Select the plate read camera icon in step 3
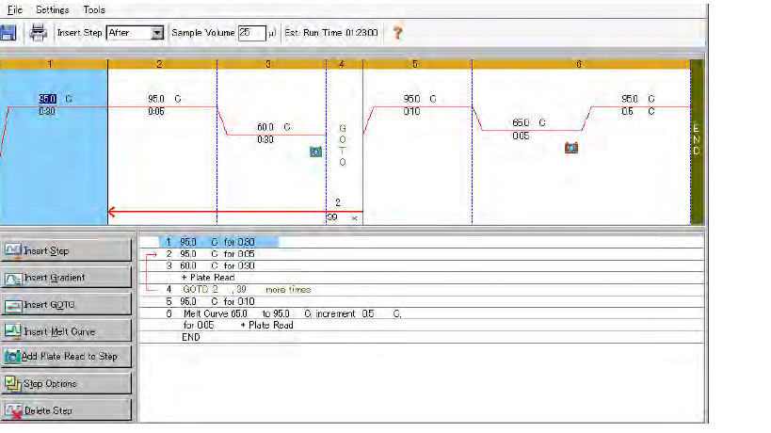Image resolution: width=771 pixels, height=433 pixels. point(315,152)
